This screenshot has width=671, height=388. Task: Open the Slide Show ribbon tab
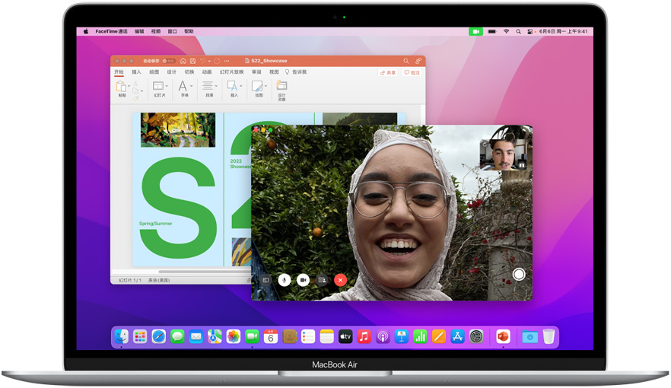[x=232, y=72]
